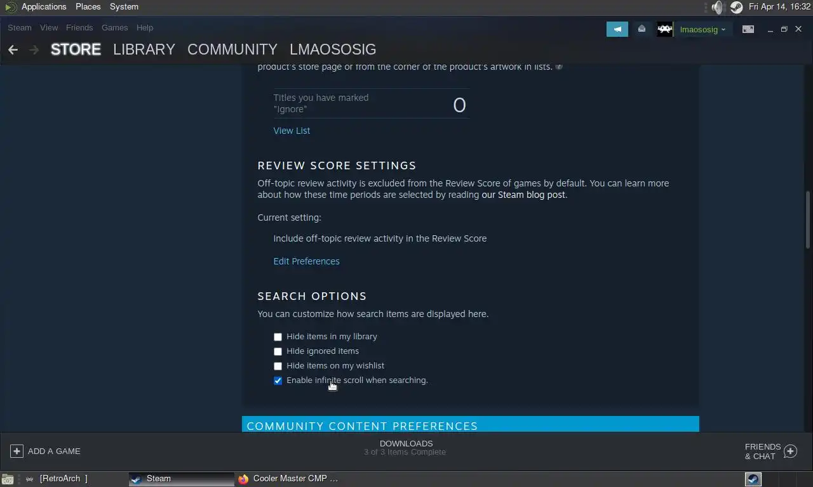Enable Hide ignored items checkbox

coord(278,351)
